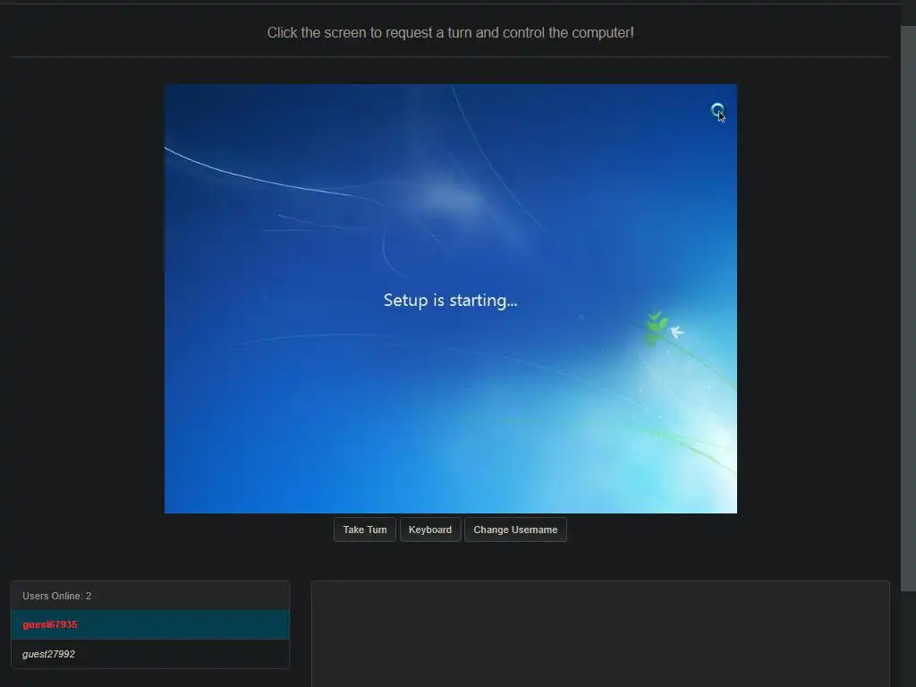Image resolution: width=916 pixels, height=687 pixels.
Task: Click the remote Windows setup screen
Action: point(451,299)
